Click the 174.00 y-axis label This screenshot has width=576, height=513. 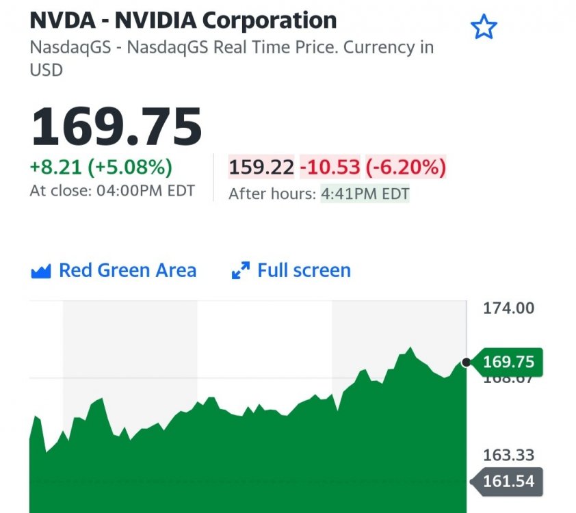508,308
